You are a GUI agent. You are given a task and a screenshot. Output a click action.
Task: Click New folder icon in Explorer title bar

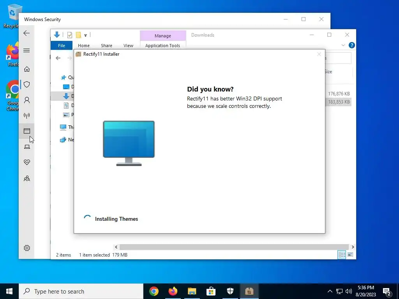pos(78,35)
